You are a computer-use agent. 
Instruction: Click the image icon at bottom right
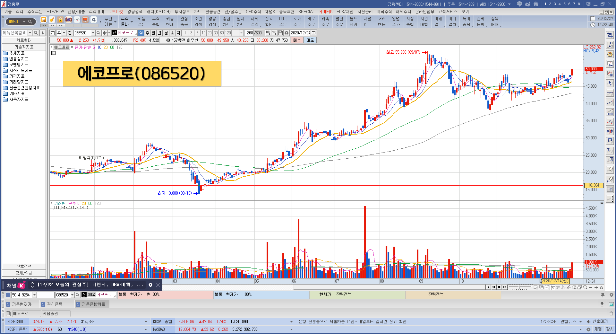(611, 304)
